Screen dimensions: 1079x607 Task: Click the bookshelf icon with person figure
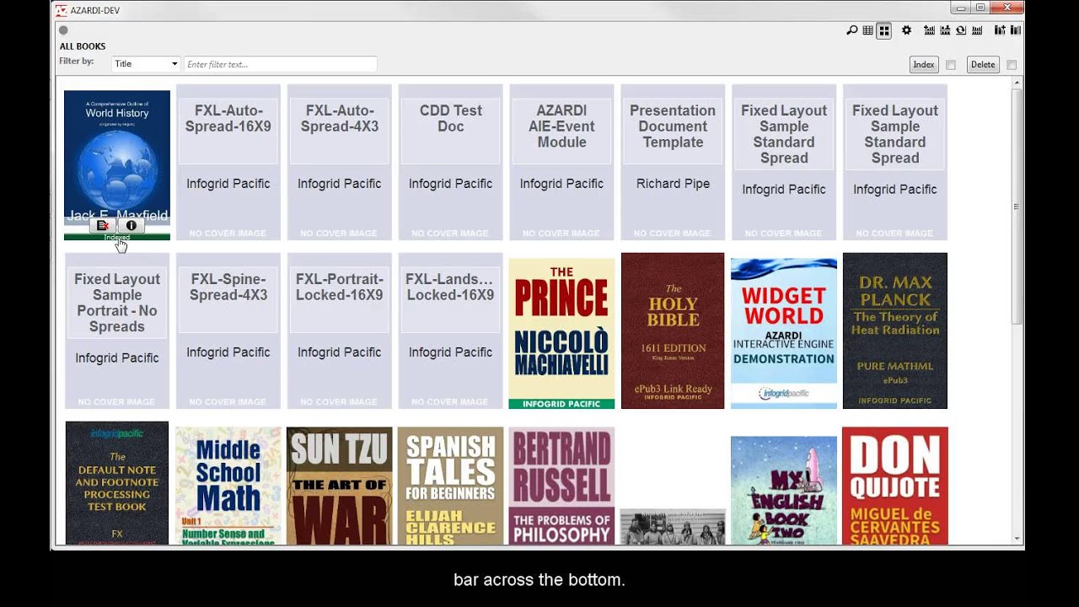point(945,30)
